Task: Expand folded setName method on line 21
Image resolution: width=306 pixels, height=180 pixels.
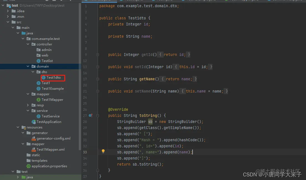Action: click(x=98, y=91)
